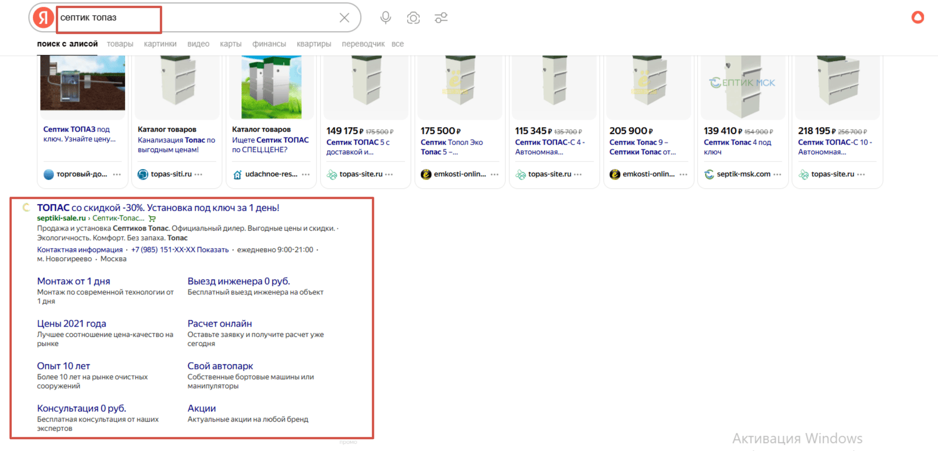Open the three-dot menu on 115 345 ₽ card
This screenshot has height=451, width=938.
coord(578,174)
